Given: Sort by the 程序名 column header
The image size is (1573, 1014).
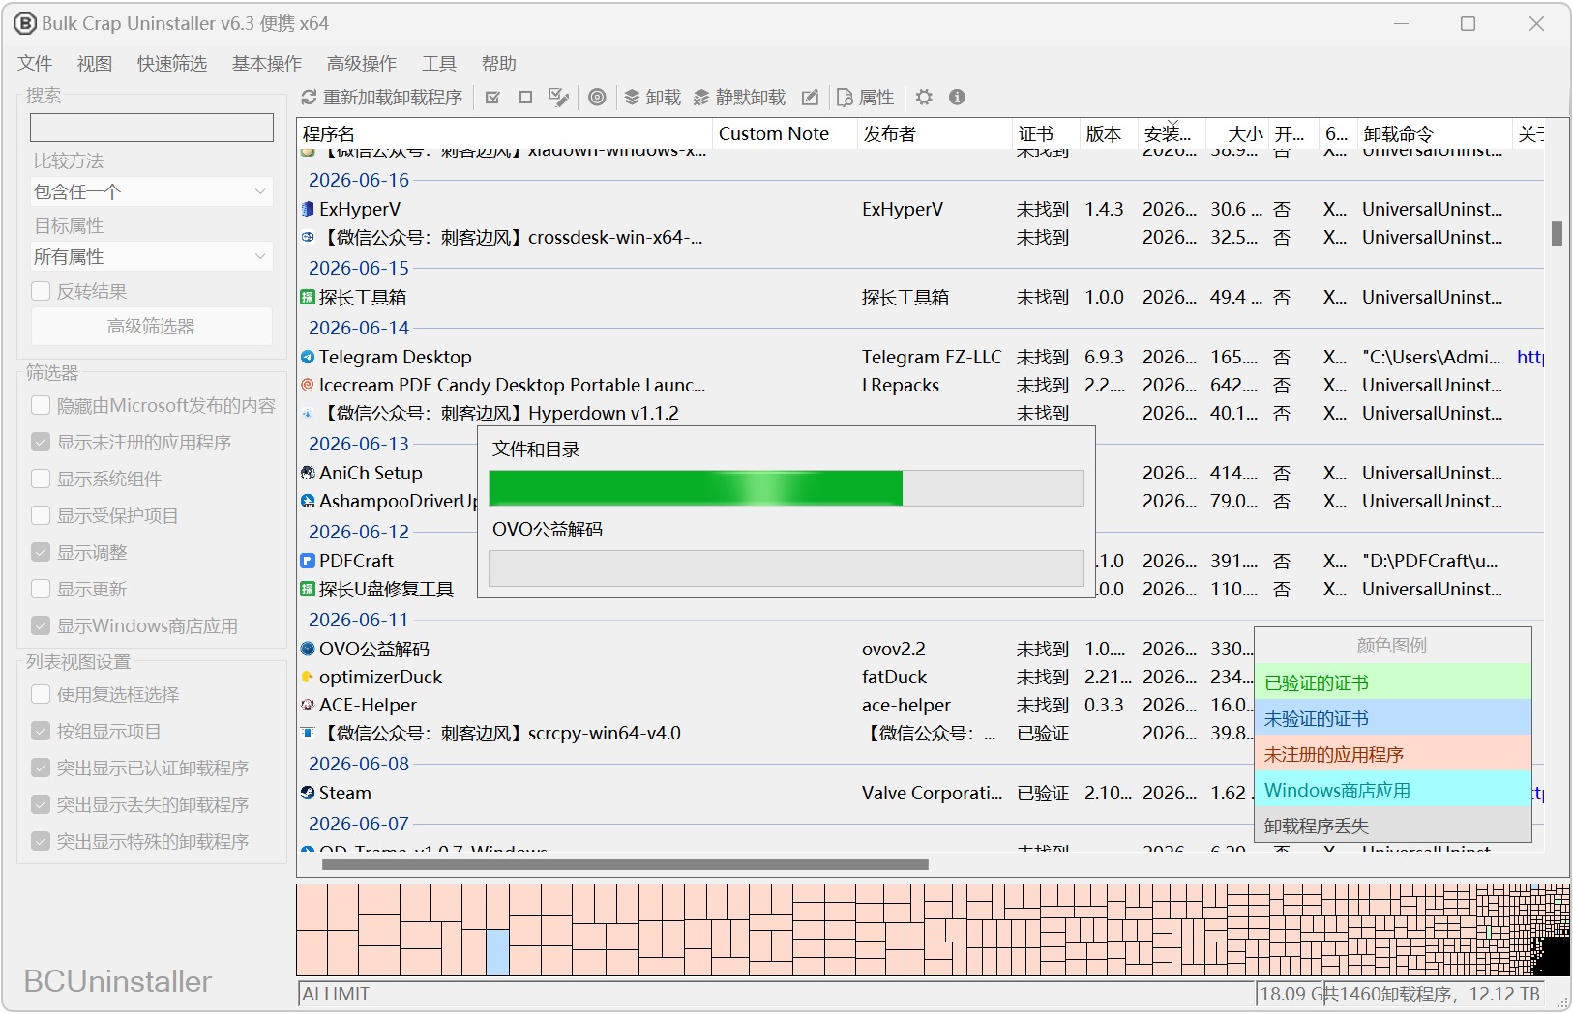Looking at the screenshot, I should pyautogui.click(x=505, y=134).
